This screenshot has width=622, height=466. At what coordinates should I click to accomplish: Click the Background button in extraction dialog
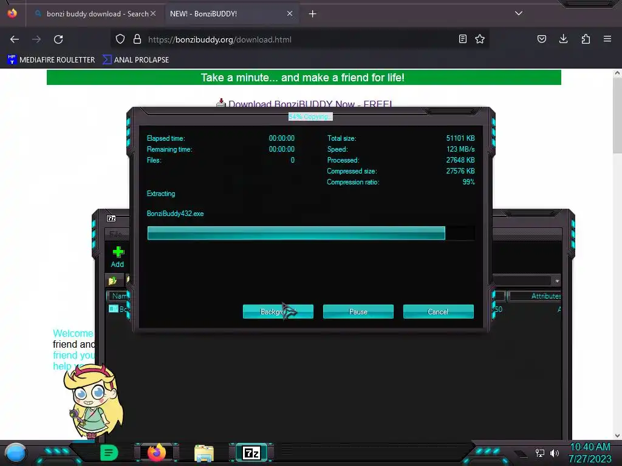click(278, 311)
